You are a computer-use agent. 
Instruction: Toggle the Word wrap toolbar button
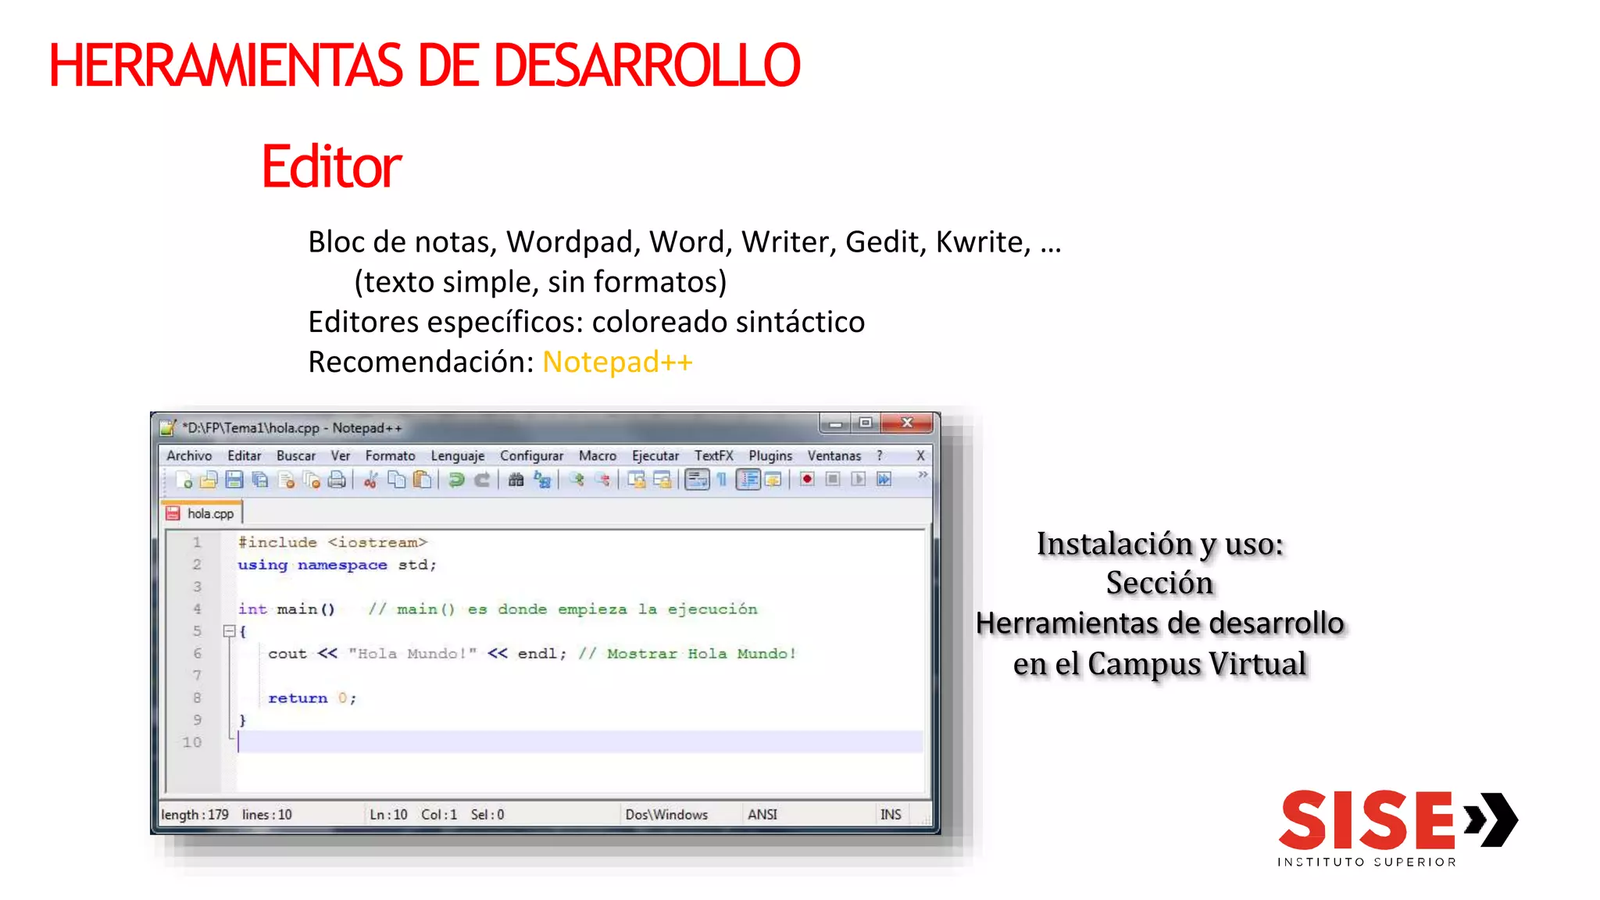tap(697, 480)
